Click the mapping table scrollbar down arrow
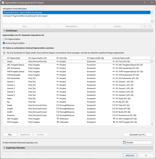The width and height of the screenshot is (156, 159). (x=152, y=124)
